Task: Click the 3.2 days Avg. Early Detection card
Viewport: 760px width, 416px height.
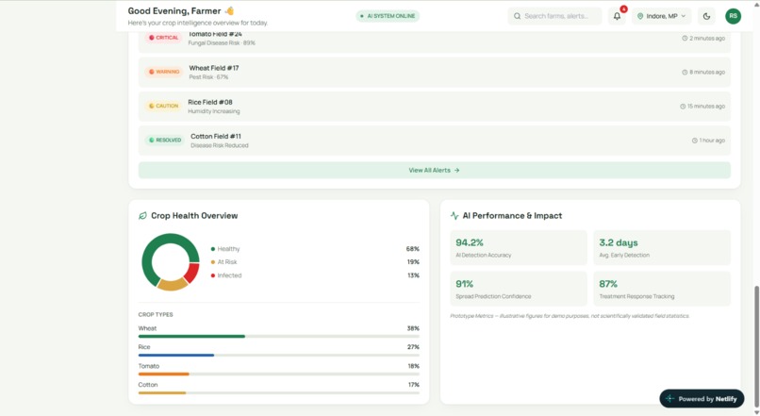Action: (x=662, y=248)
